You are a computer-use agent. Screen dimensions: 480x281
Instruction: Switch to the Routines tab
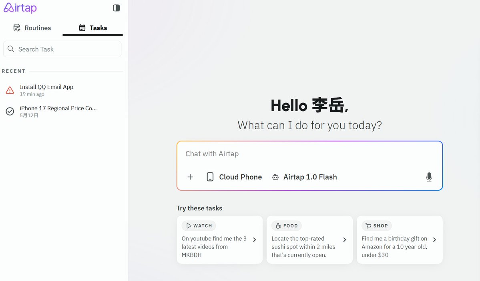click(x=32, y=28)
